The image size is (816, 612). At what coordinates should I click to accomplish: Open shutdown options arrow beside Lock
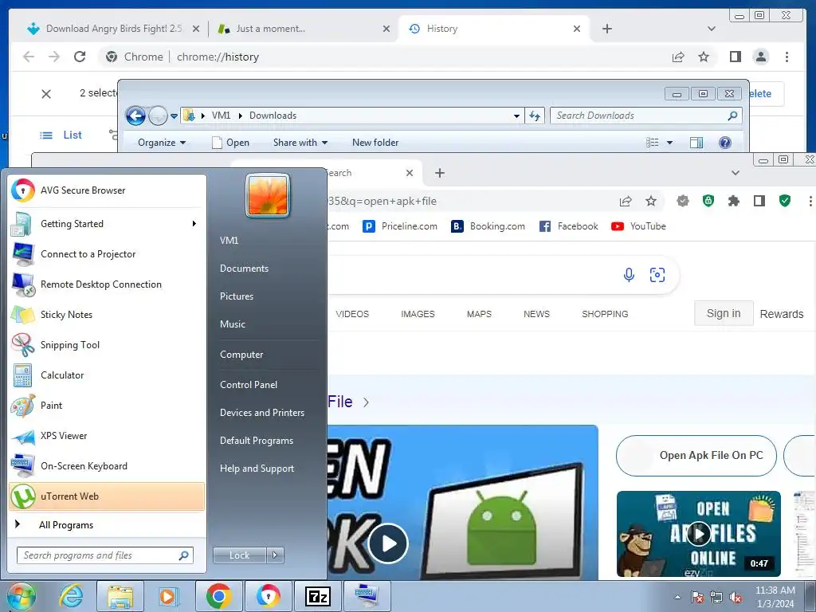tap(275, 555)
